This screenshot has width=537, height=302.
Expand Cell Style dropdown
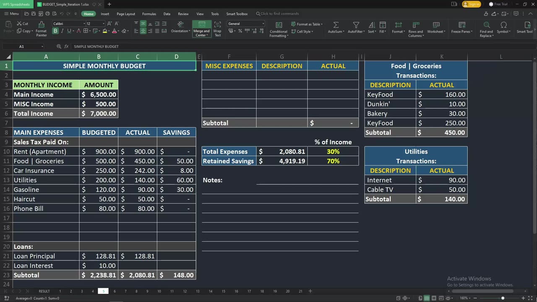(x=312, y=31)
